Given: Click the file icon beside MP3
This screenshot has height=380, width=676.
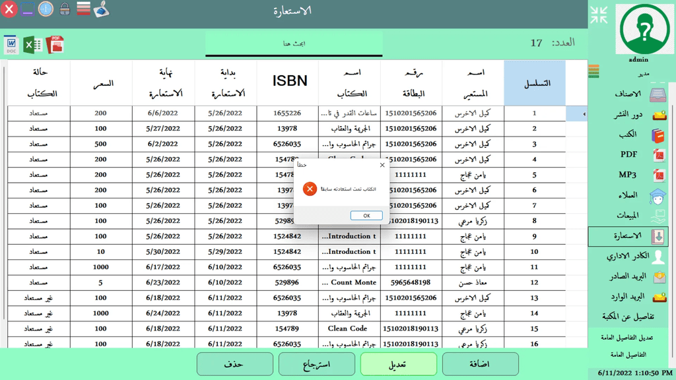Looking at the screenshot, I should tap(659, 175).
